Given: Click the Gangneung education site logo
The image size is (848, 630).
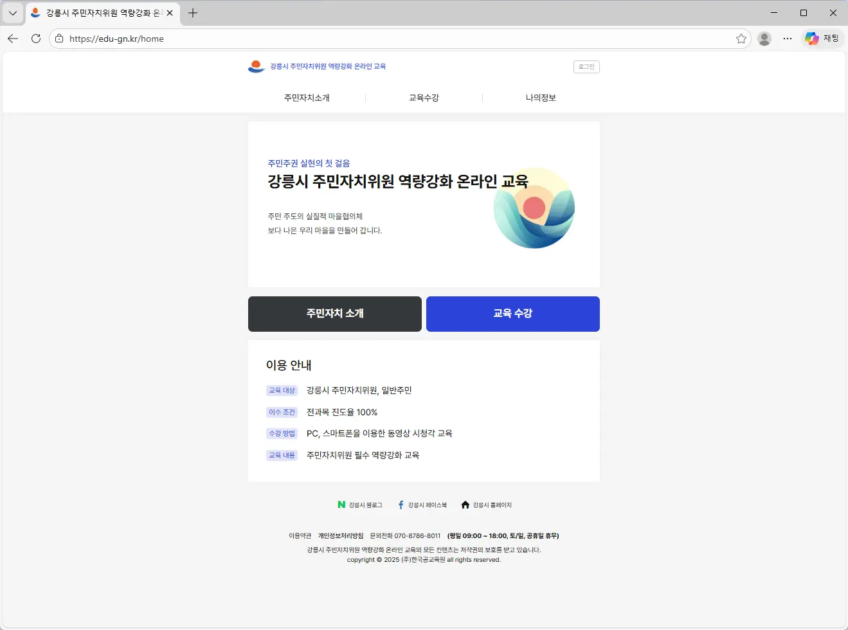Looking at the screenshot, I should click(x=257, y=66).
